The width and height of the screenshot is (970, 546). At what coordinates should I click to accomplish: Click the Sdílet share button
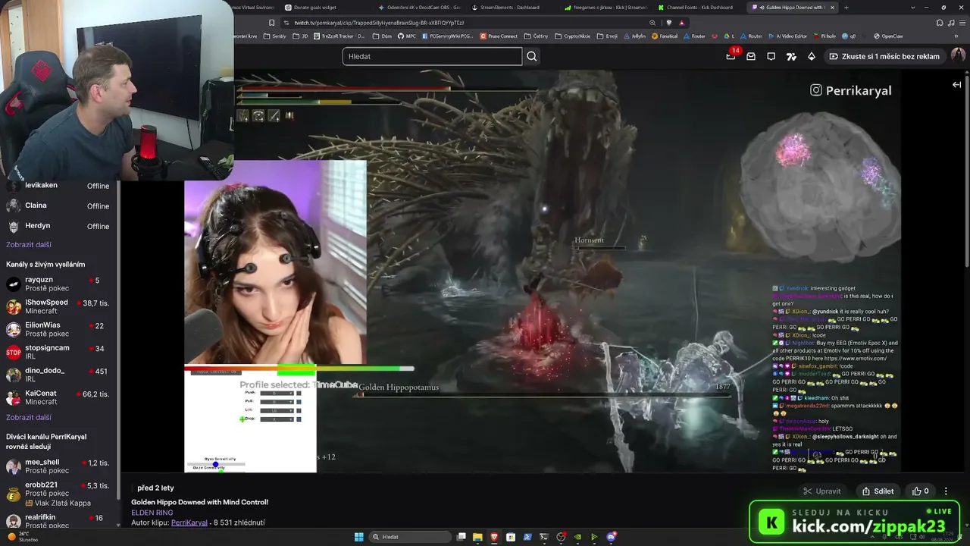(x=878, y=491)
